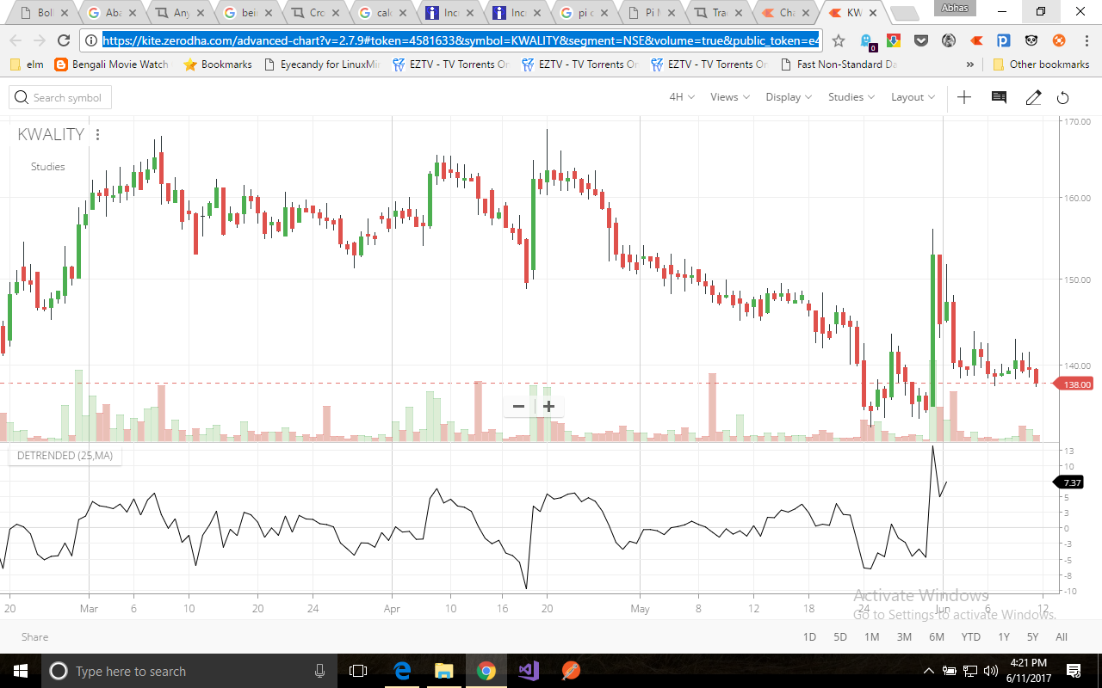Open 'Bengali Movie Watch' bookmark
This screenshot has width=1102, height=688.
click(112, 64)
